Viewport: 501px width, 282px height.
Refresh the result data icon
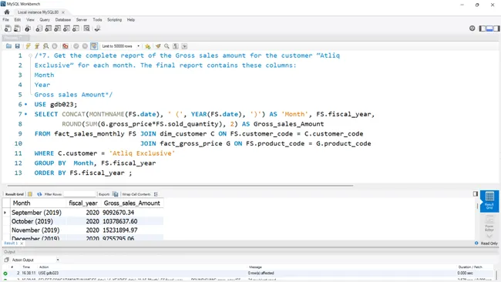[39, 194]
